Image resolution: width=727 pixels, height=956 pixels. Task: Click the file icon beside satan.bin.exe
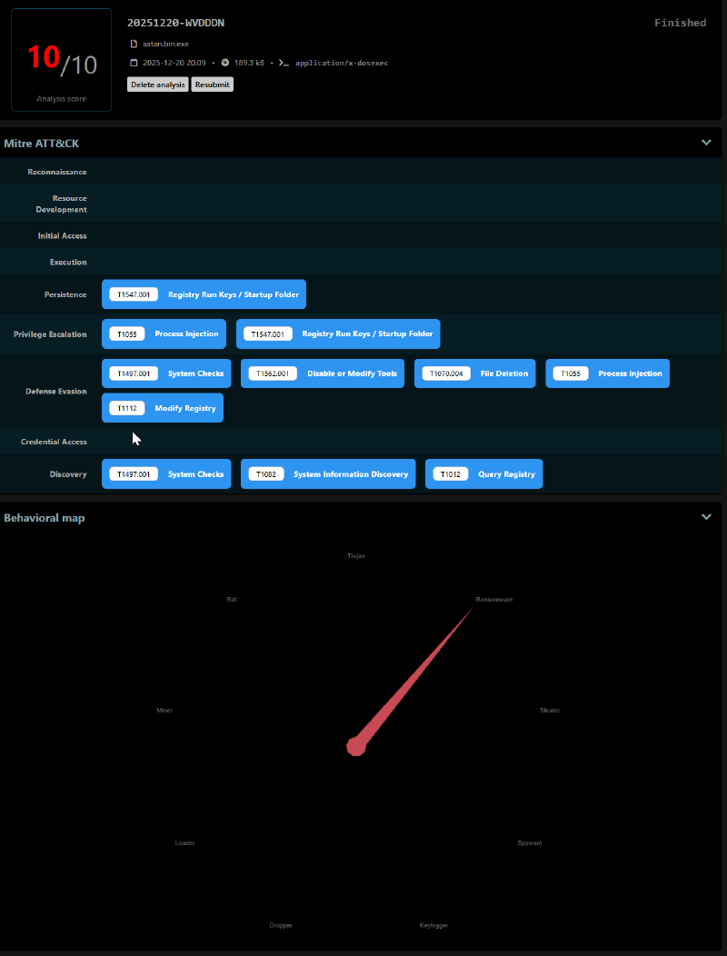(x=134, y=44)
